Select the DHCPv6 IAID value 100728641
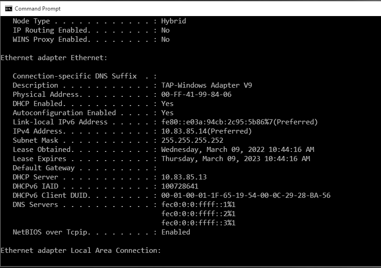This screenshot has height=268, width=381. coord(179,186)
